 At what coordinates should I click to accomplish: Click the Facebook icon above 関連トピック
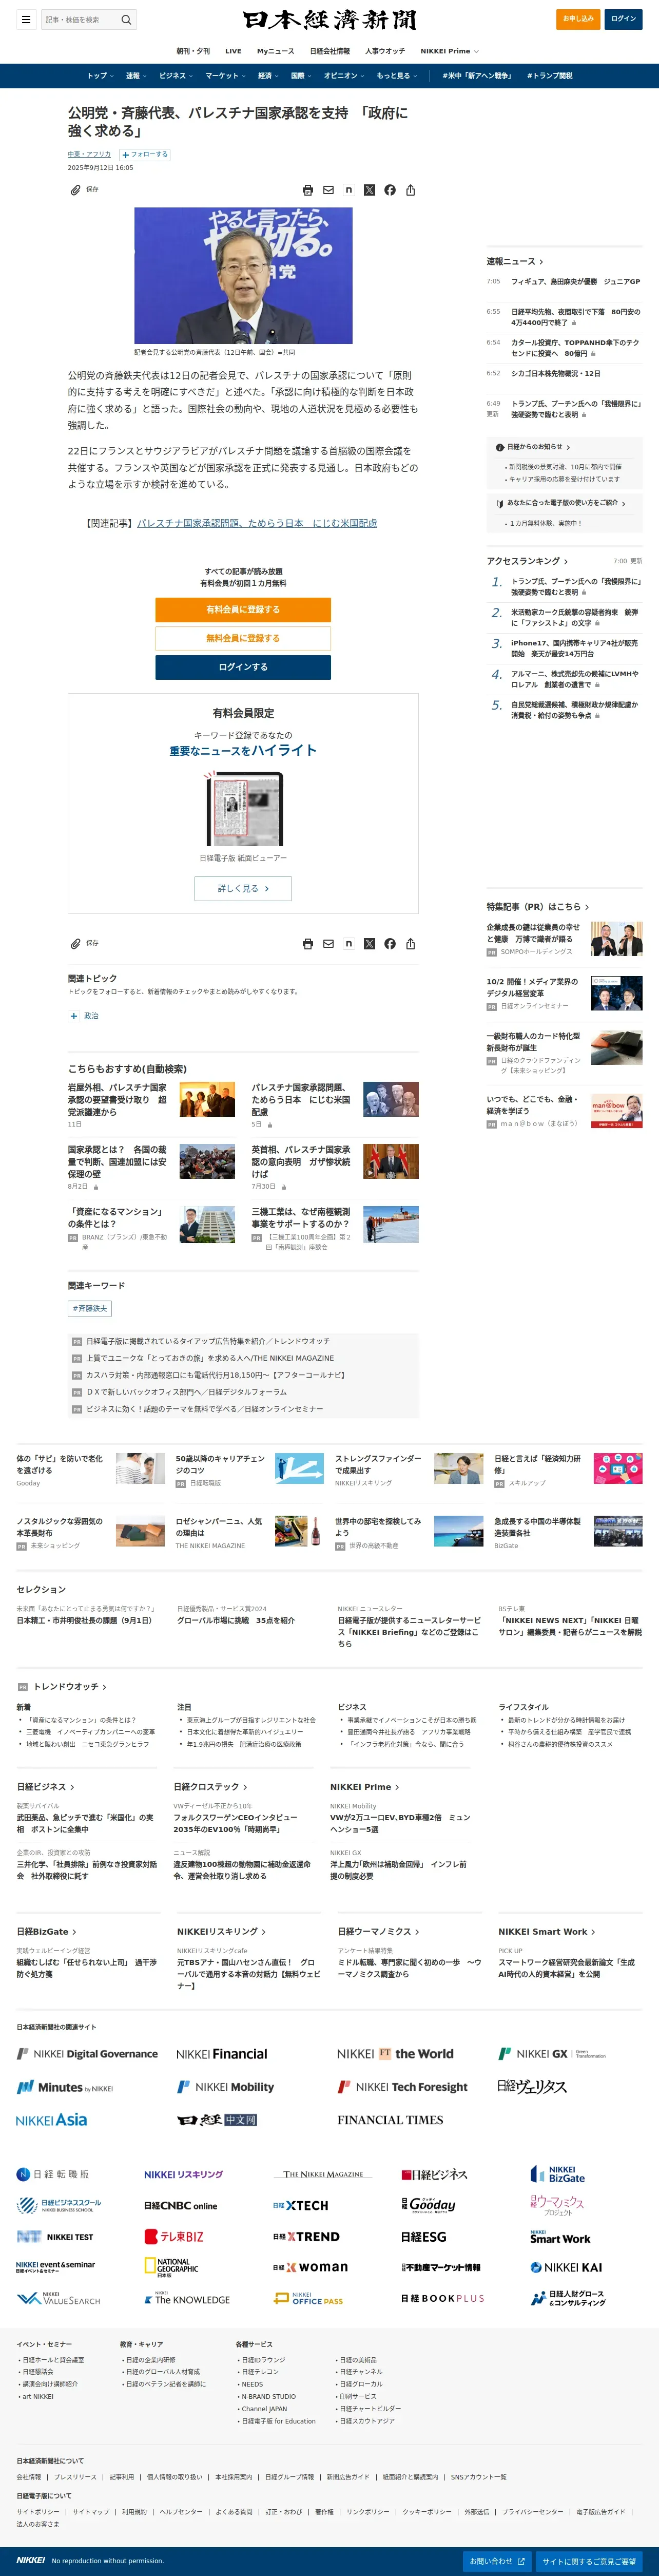pos(390,944)
